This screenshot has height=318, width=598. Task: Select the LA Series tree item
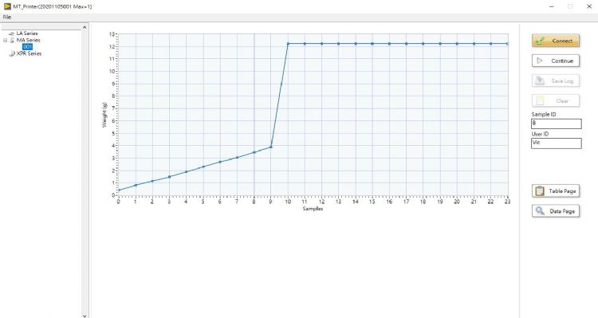(27, 33)
